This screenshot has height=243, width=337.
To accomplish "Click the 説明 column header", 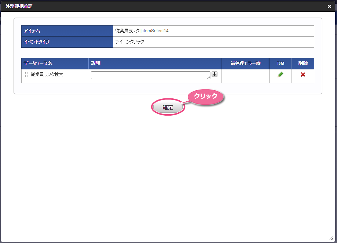I will [155, 64].
